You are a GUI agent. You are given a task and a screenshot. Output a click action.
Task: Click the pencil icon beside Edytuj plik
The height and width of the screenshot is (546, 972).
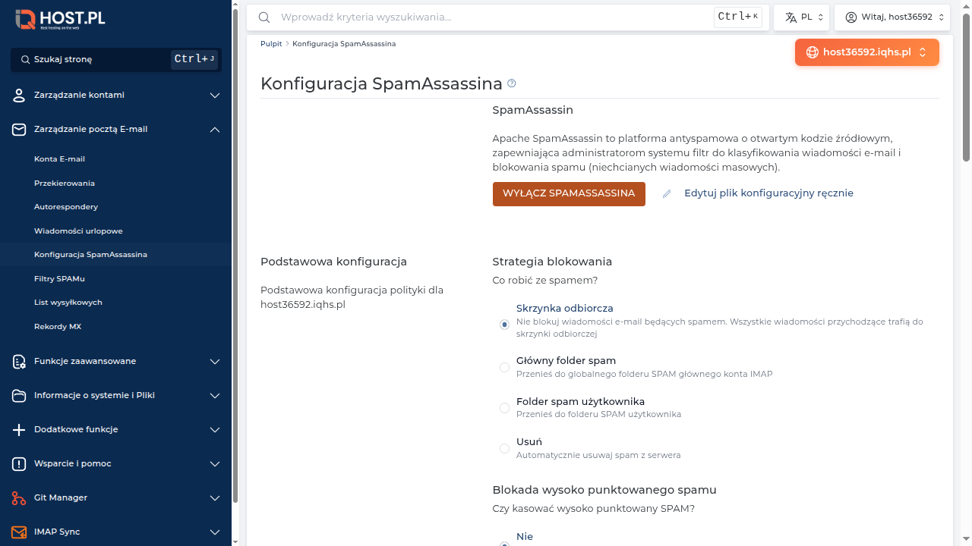667,194
